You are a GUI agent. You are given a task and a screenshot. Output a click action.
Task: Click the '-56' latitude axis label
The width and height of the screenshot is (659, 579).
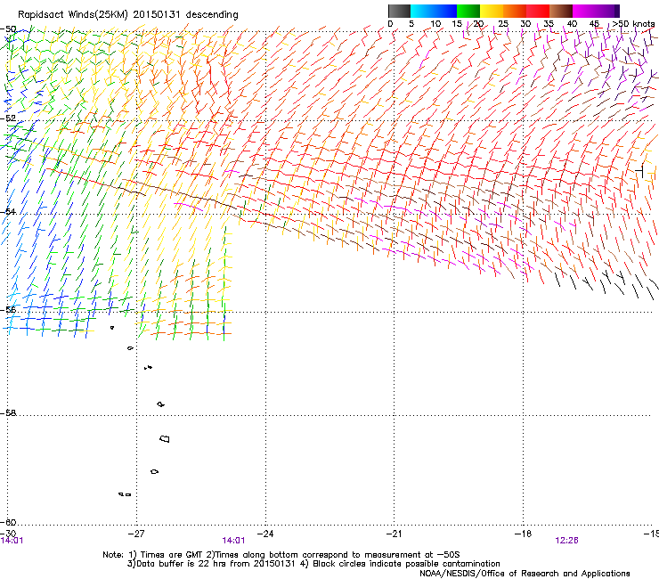(8, 309)
